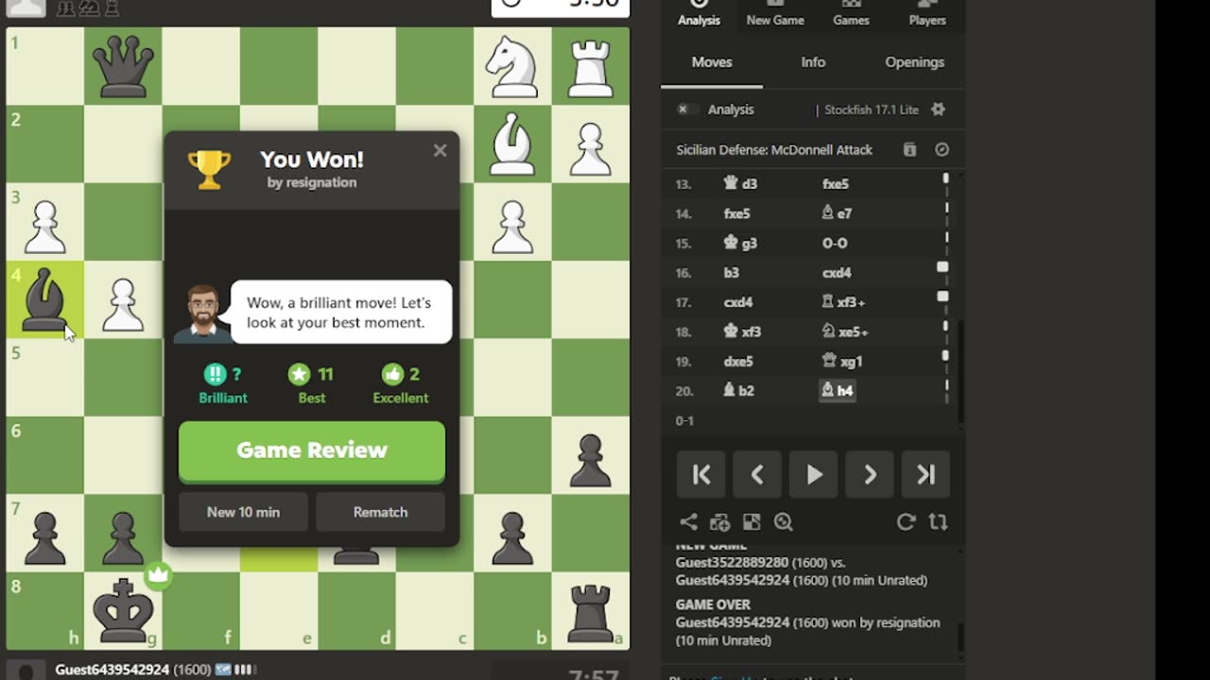Step forward one move
1210x680 pixels.
[x=870, y=475]
